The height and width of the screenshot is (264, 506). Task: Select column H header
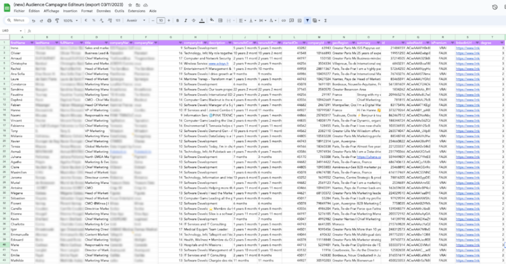click(x=195, y=37)
